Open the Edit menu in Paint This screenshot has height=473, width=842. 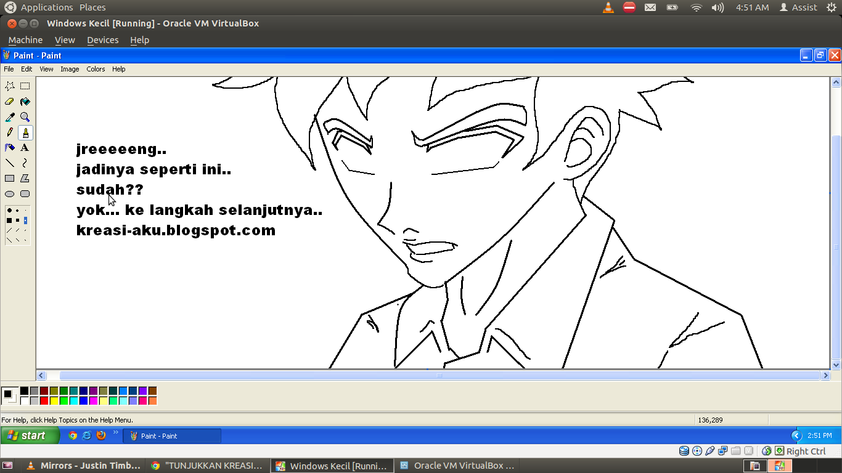(27, 69)
